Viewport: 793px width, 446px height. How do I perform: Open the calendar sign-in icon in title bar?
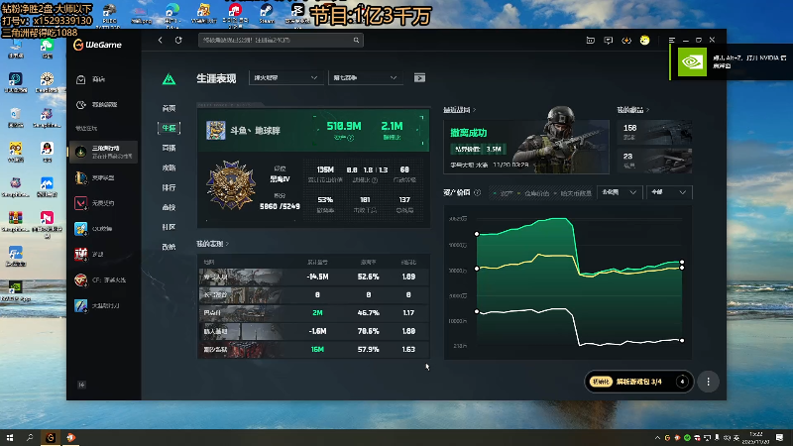click(590, 40)
